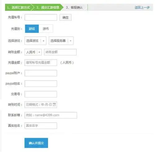Screen dimensions: 155x152
Task: Open the calendar icon in date field
Action: (54, 104)
